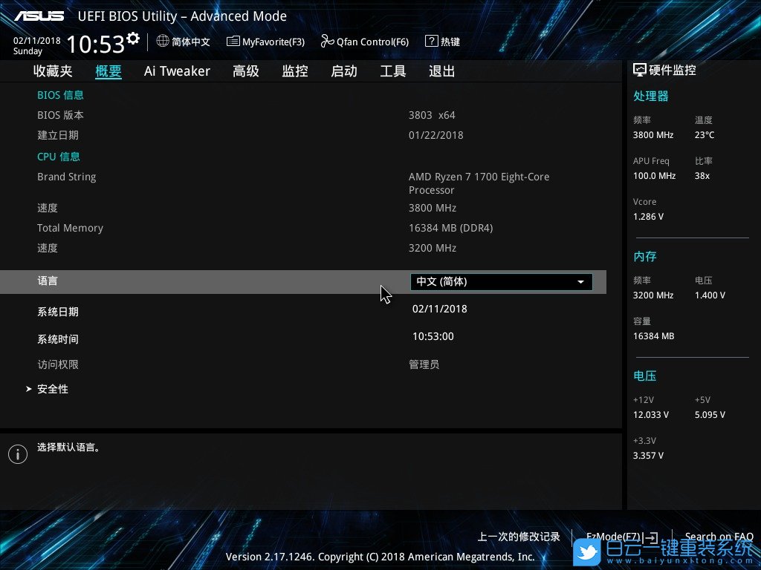Click 上一次的修改记录 button

tap(519, 537)
